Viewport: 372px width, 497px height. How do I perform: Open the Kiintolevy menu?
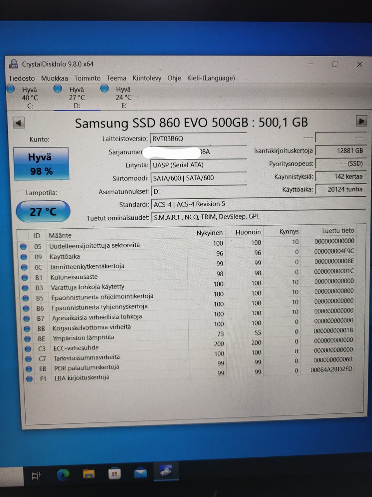click(x=147, y=78)
